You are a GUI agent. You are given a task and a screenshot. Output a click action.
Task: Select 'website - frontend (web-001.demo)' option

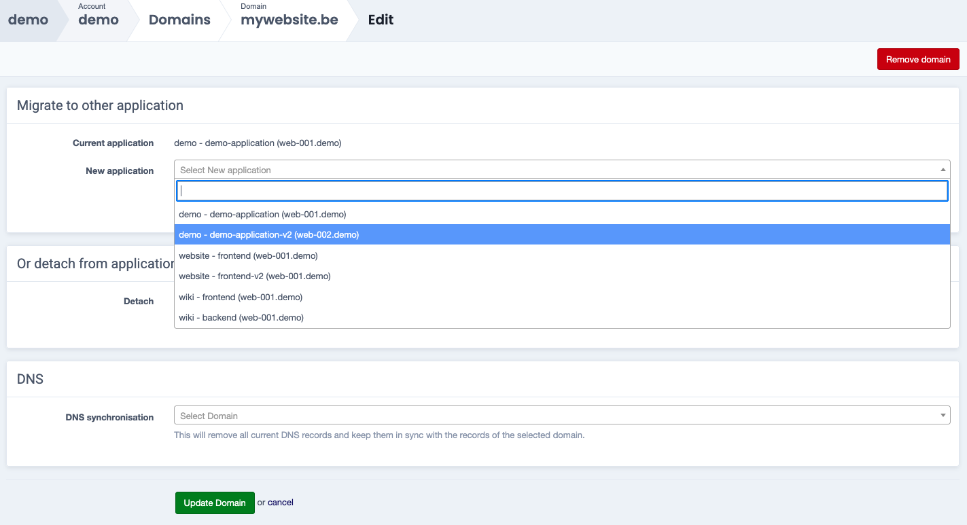[248, 255]
